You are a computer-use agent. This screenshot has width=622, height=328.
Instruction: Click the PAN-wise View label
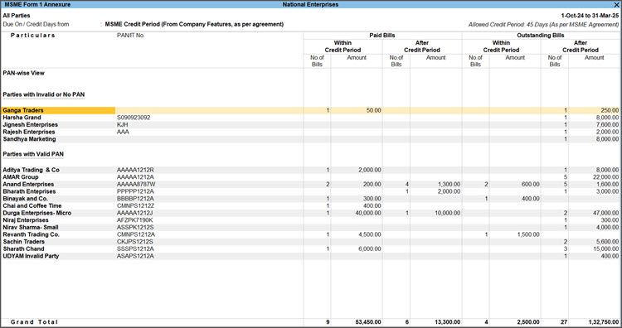[x=24, y=73]
